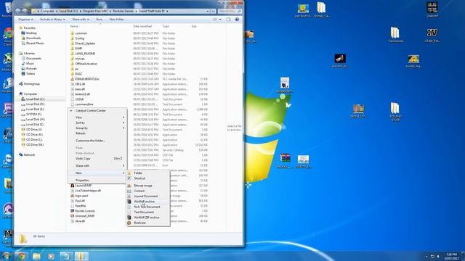This screenshot has width=465, height=261.
Task: Select the common folder icon
Action: coord(73,33)
